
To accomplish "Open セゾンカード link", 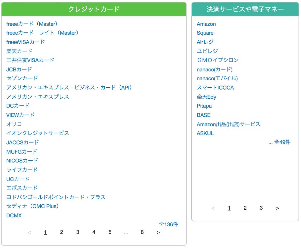I will [22, 78].
